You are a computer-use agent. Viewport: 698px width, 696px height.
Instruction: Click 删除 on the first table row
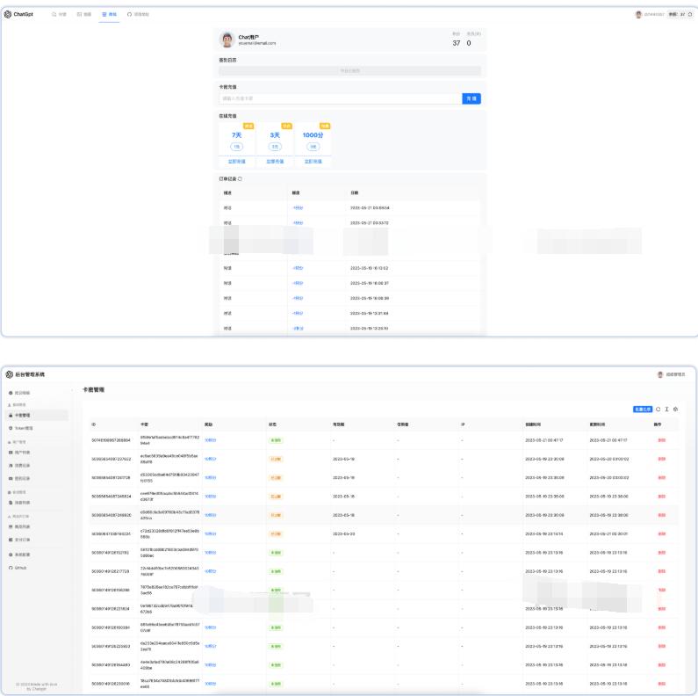click(662, 439)
